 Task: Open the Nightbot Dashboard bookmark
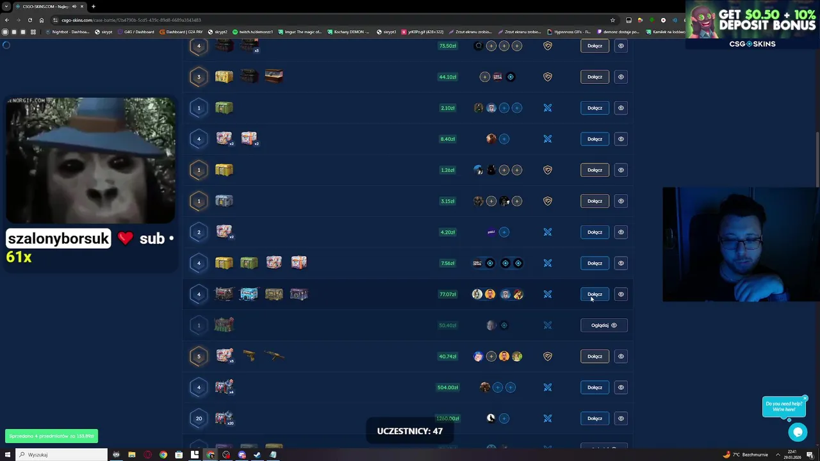pos(67,31)
